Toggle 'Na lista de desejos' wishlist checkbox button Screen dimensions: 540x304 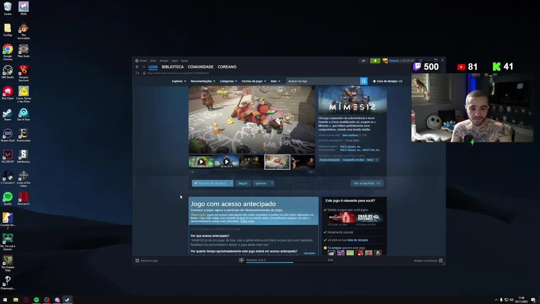coord(210,183)
